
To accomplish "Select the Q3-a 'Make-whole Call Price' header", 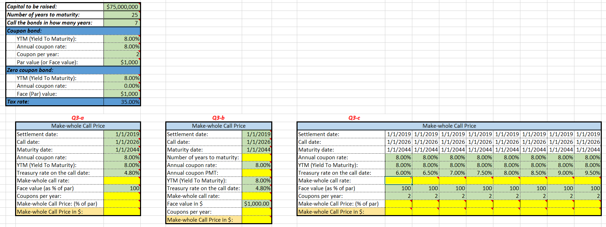I will coord(78,126).
